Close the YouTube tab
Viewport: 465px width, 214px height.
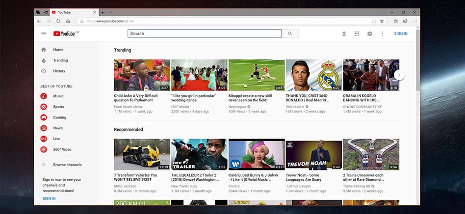pyautogui.click(x=95, y=12)
